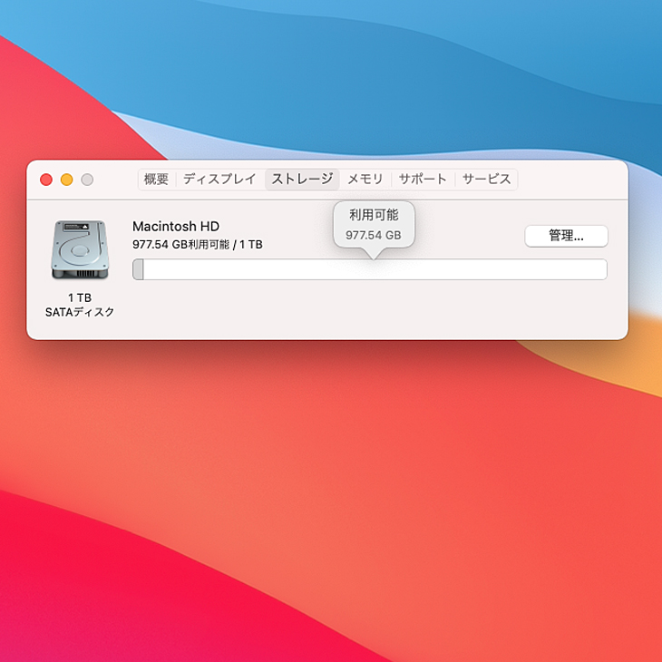Select the ストレージ tab
This screenshot has width=662, height=662.
point(302,180)
